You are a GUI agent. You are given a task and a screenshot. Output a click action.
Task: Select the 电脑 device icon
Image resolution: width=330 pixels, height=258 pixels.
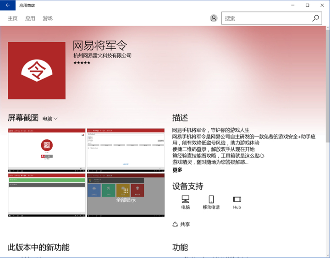185,199
